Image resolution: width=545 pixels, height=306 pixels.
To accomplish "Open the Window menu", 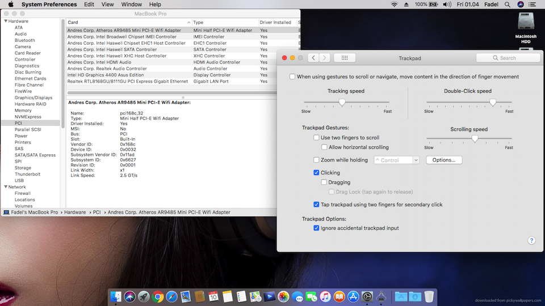I will point(131,5).
